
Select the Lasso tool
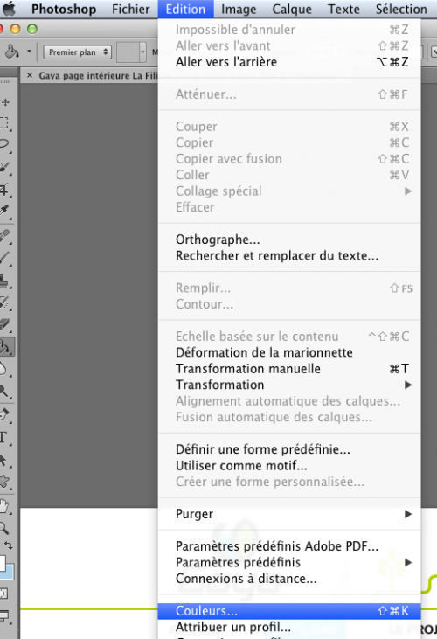[4, 144]
